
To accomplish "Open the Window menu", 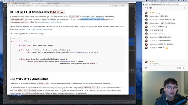I will click(37, 1).
